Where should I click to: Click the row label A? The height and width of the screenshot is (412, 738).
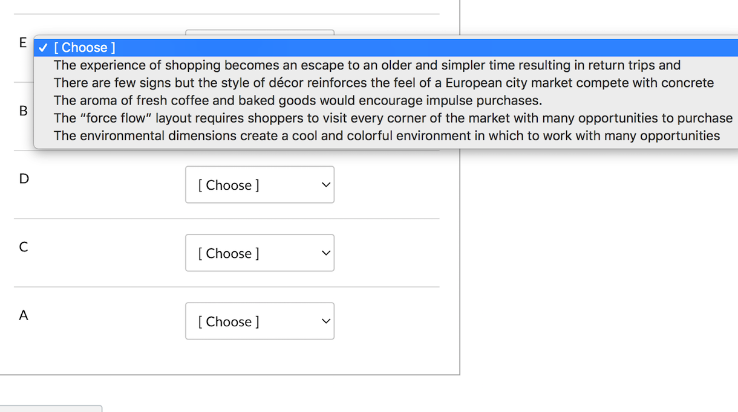pyautogui.click(x=22, y=315)
